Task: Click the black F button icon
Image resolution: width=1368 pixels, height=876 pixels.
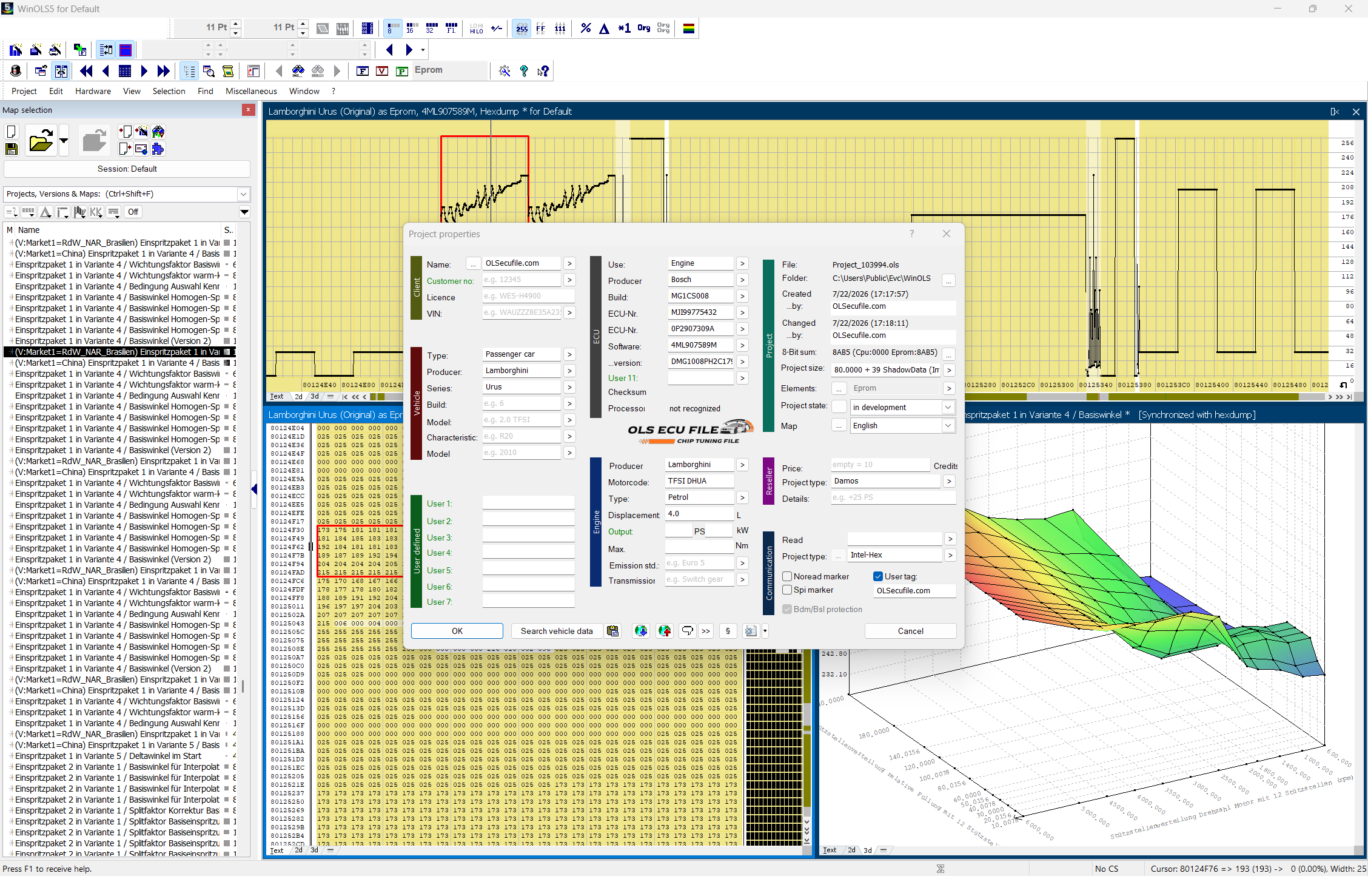Action: coord(363,71)
